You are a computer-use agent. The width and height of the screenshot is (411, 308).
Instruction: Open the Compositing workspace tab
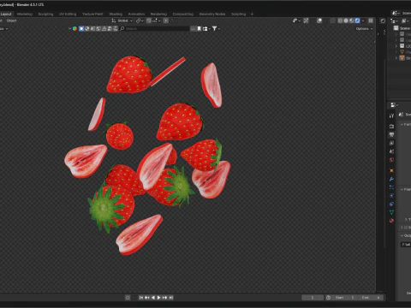tap(183, 14)
